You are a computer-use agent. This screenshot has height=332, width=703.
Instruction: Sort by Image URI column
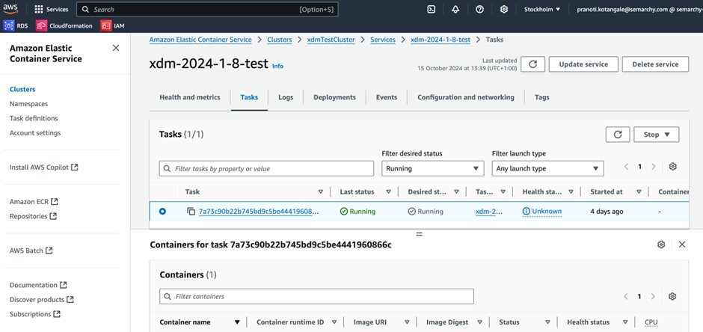(x=407, y=322)
